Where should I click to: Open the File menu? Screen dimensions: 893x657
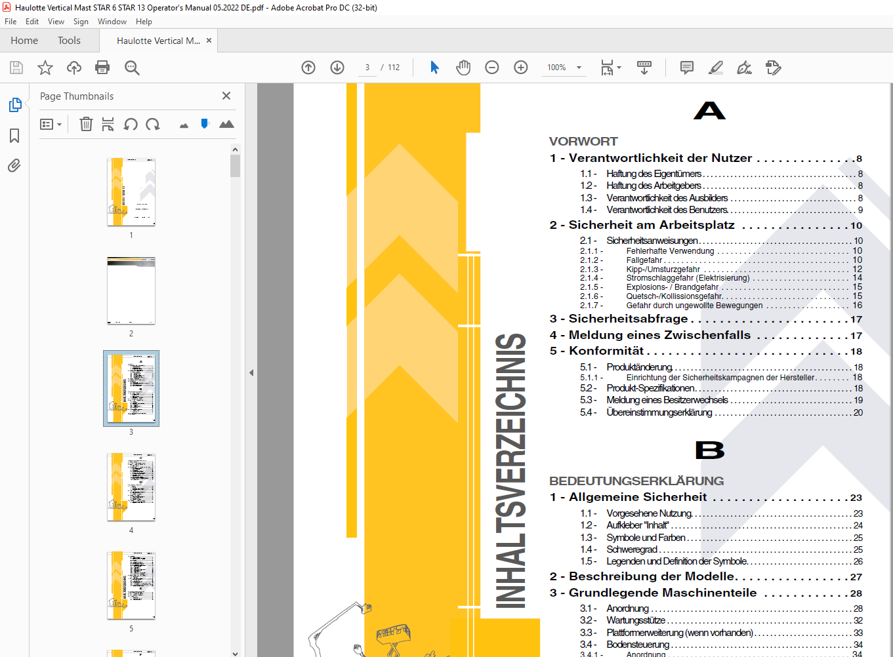(x=10, y=22)
